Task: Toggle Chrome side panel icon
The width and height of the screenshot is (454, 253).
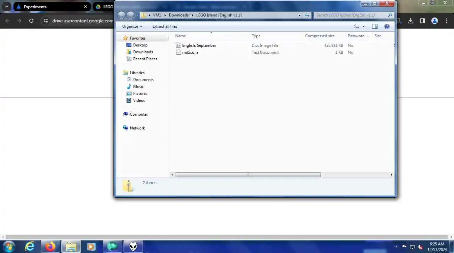Action: click(422, 21)
